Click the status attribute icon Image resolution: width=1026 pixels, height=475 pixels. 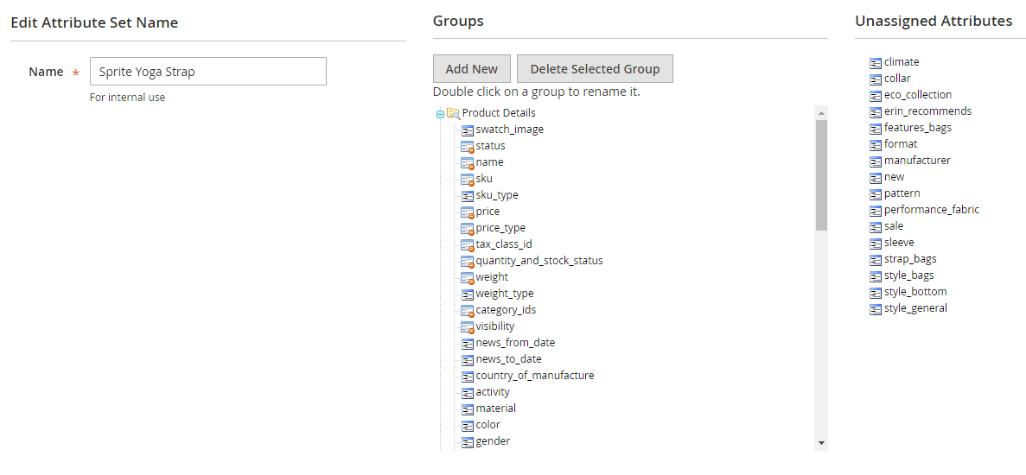(468, 146)
